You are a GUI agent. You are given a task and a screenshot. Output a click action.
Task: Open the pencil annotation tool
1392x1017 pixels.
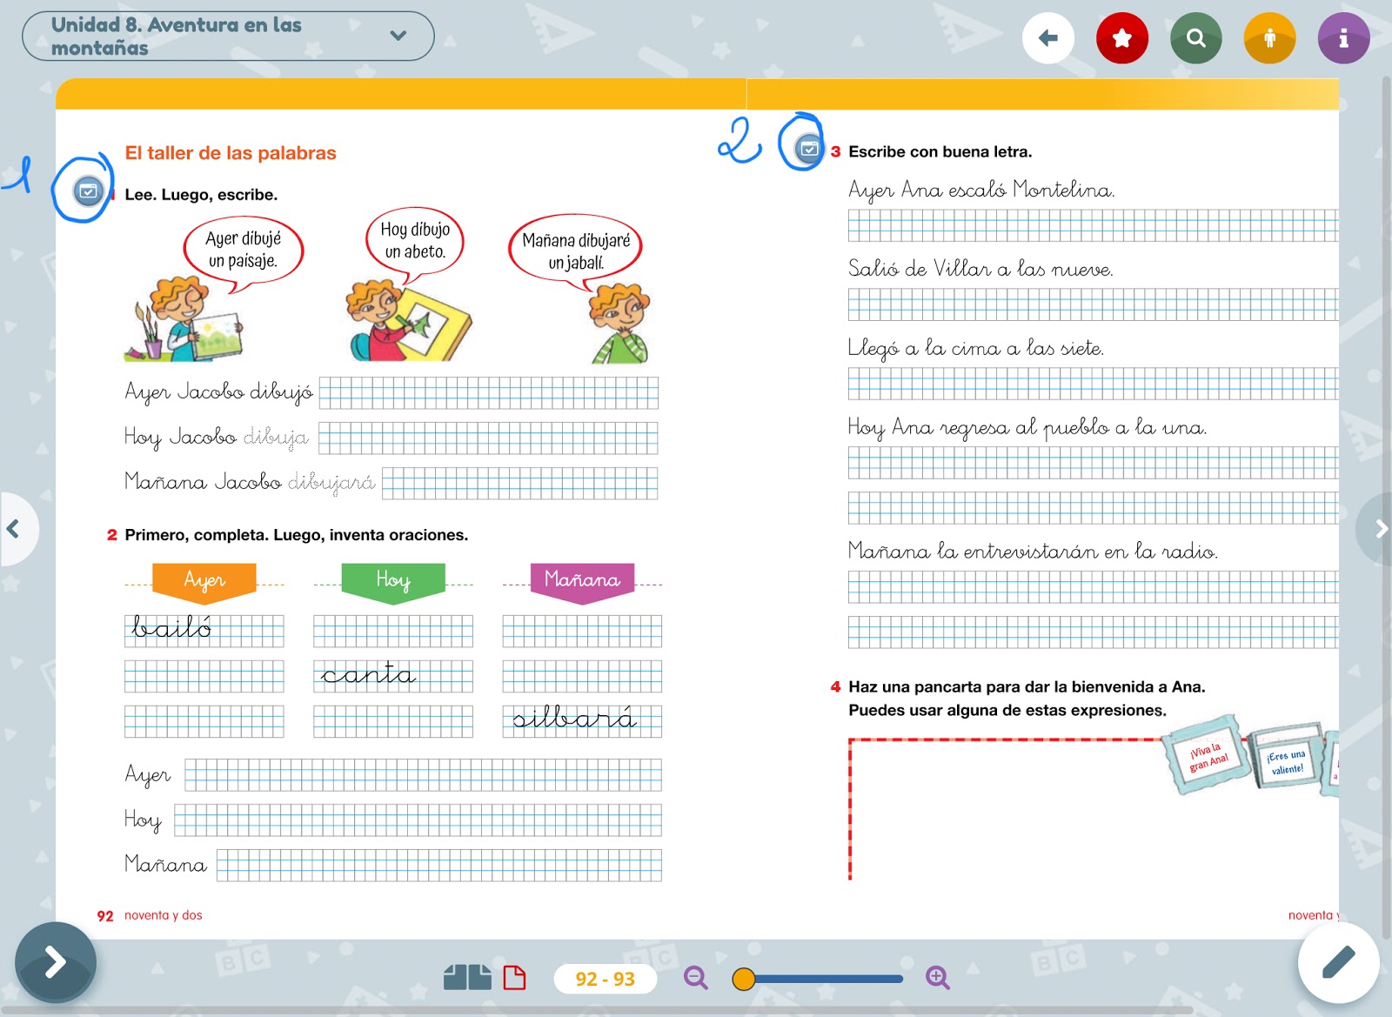click(1338, 962)
